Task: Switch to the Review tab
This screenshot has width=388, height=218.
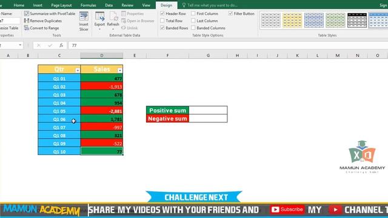Action: [x=127, y=5]
